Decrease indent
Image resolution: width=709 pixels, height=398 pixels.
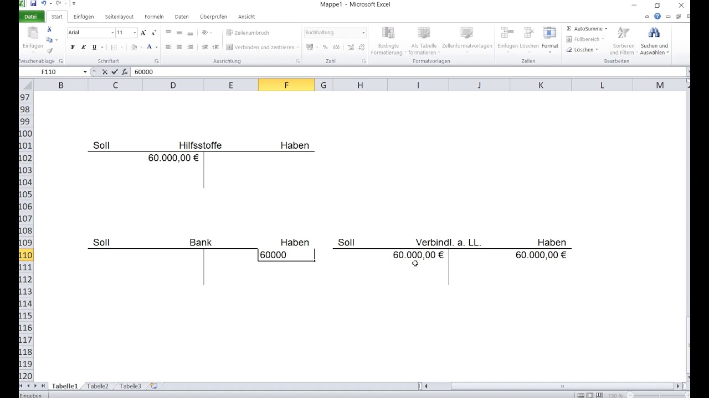click(x=205, y=48)
